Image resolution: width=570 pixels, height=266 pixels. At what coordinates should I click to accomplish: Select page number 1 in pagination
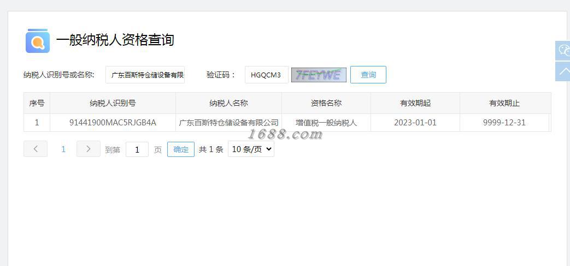(63, 149)
